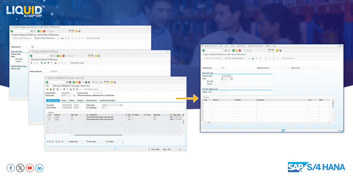
Task: Toggle the batch checkbox for item 10 row
Action: pyautogui.click(x=127, y=117)
